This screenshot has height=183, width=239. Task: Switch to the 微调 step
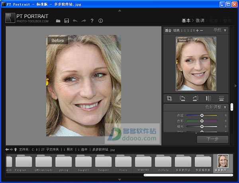tap(200, 20)
